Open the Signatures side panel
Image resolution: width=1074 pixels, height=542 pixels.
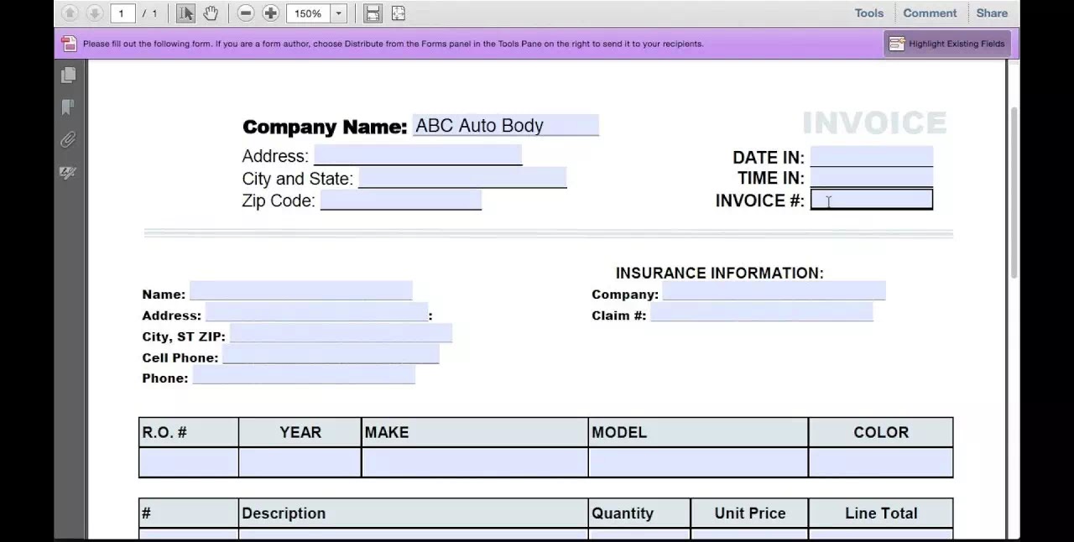pos(69,173)
